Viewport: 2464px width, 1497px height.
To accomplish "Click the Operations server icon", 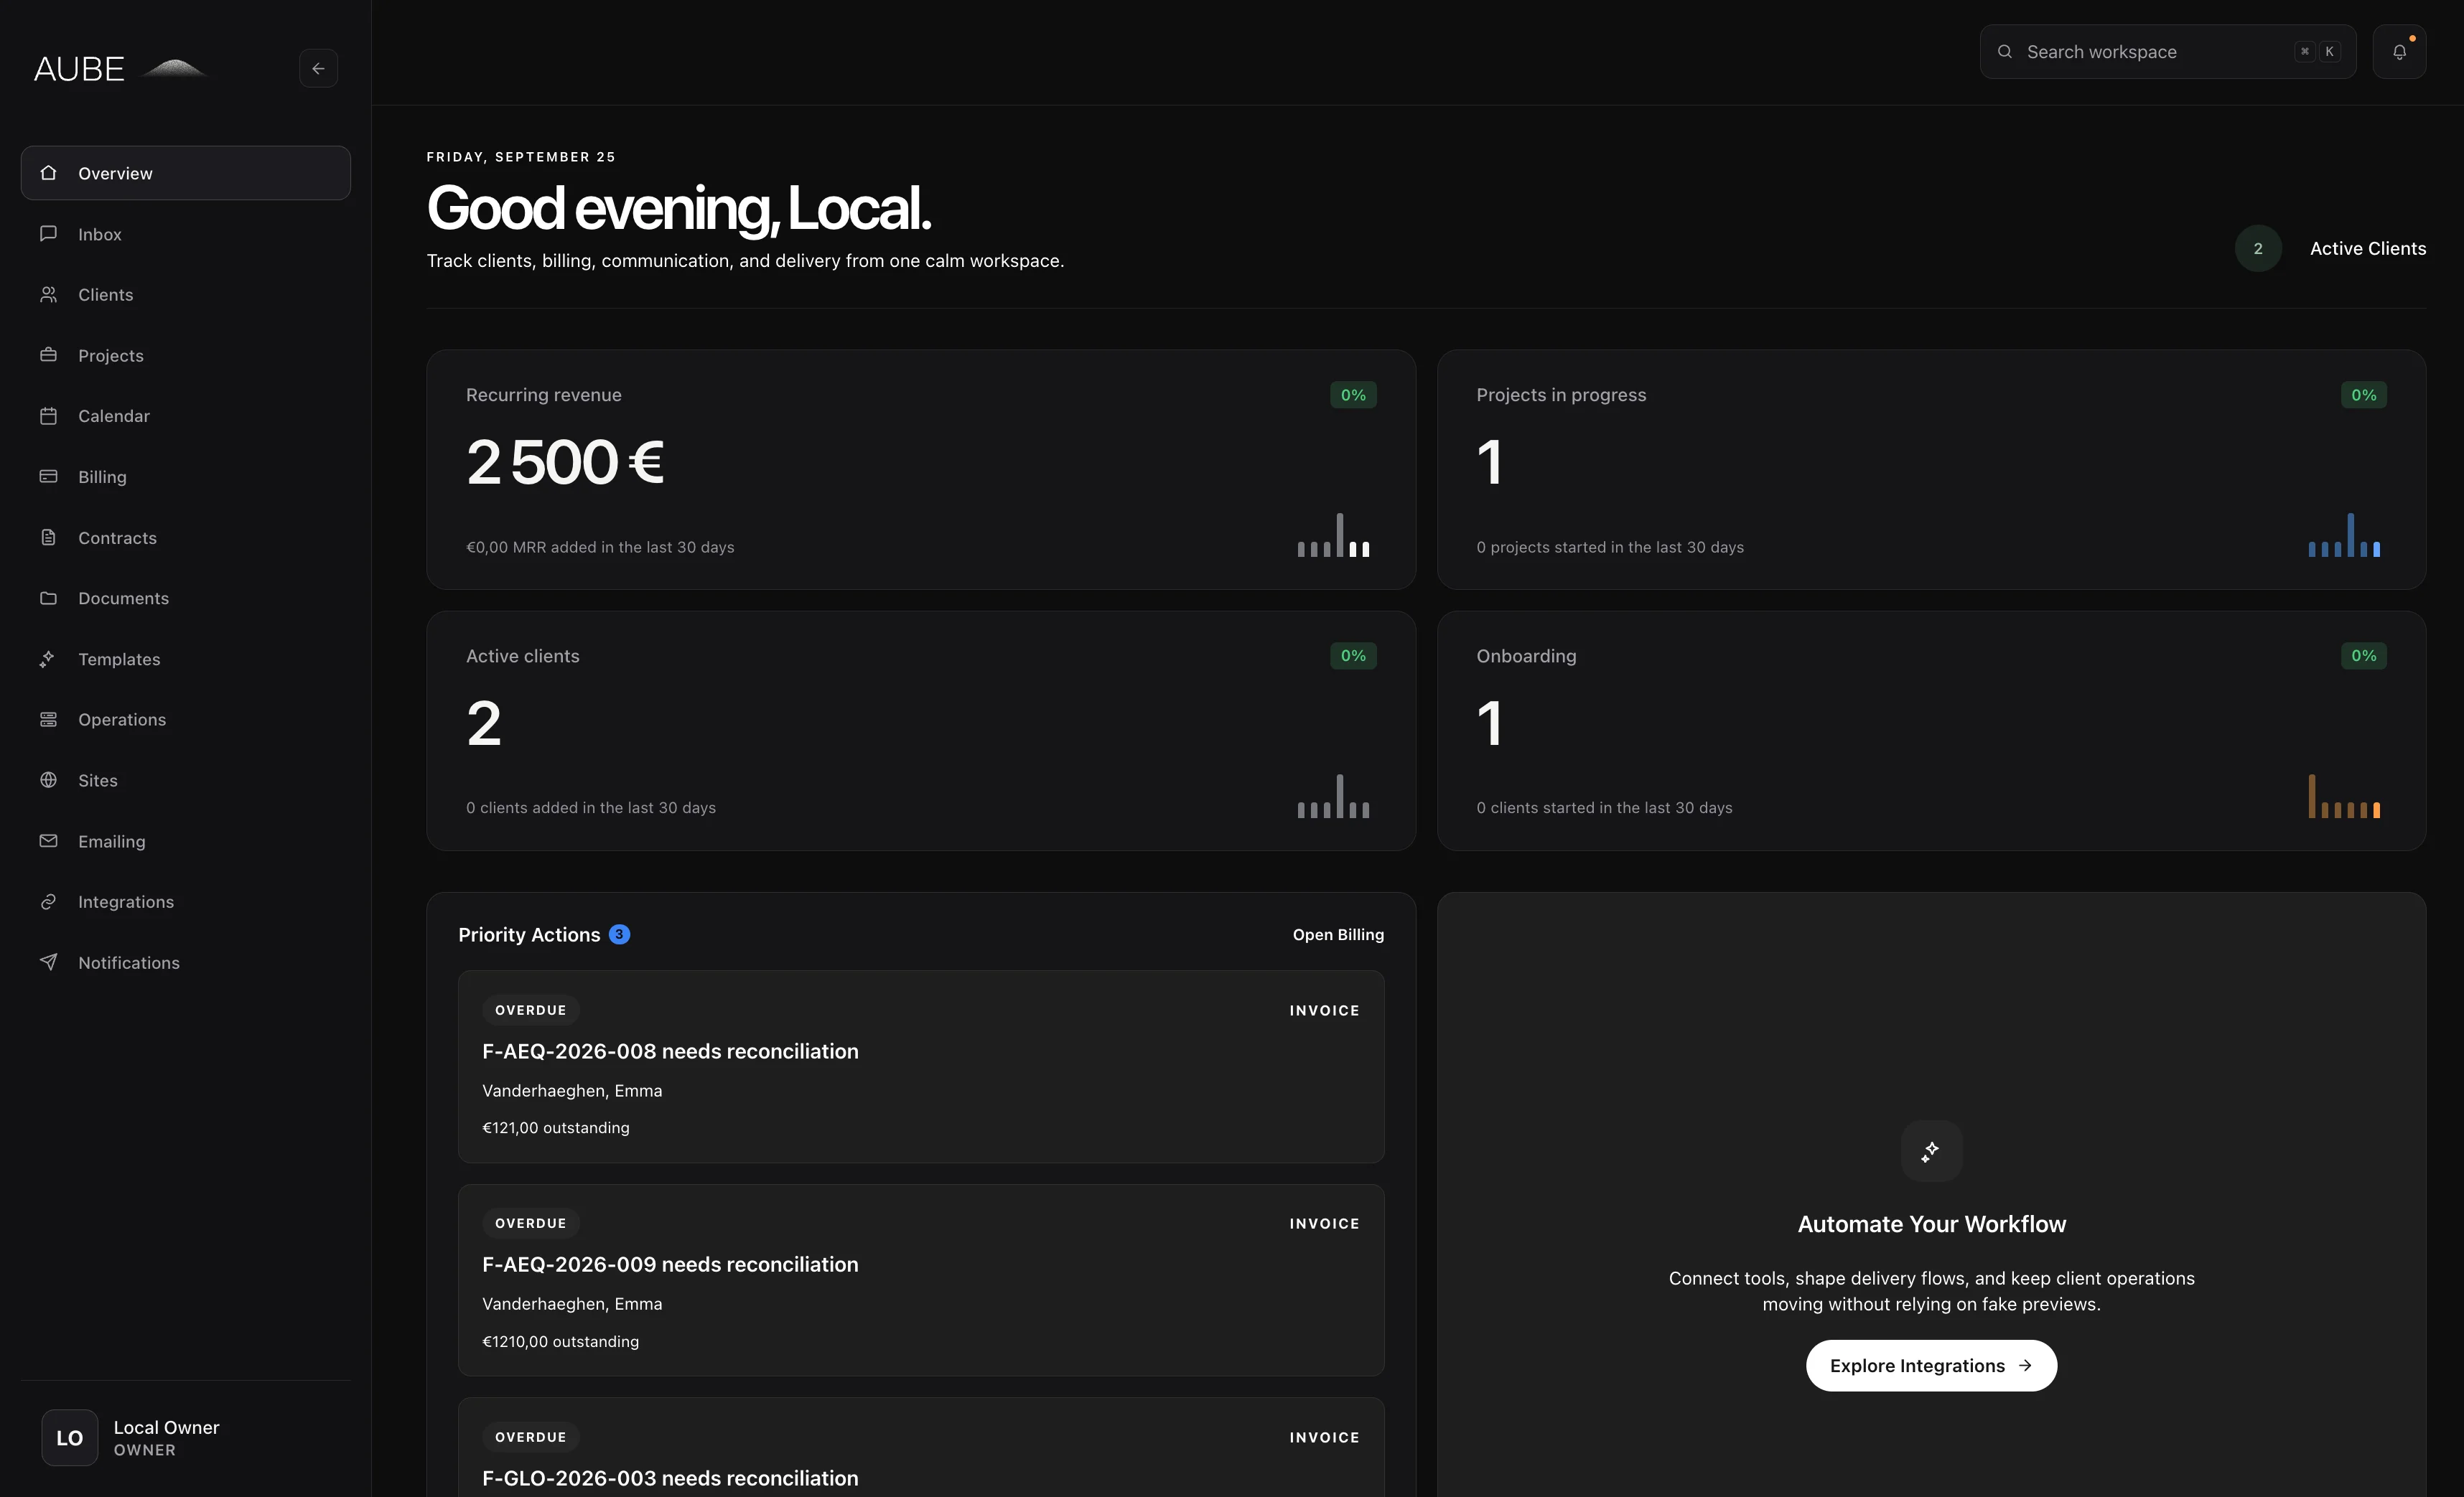I will (48, 720).
